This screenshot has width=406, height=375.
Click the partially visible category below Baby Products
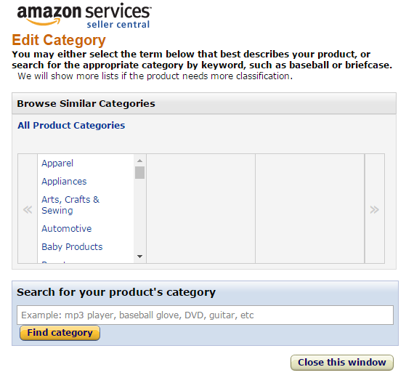click(54, 262)
